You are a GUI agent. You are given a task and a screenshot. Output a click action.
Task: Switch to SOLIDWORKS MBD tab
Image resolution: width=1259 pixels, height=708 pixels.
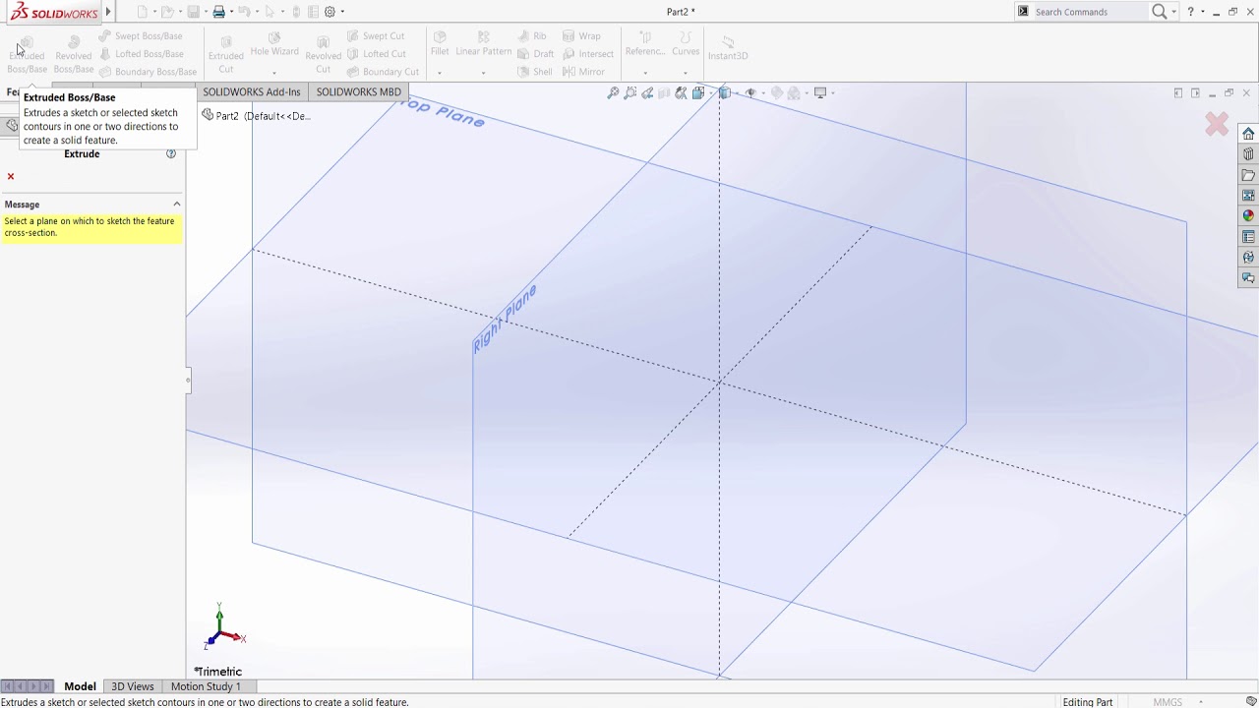pyautogui.click(x=359, y=91)
